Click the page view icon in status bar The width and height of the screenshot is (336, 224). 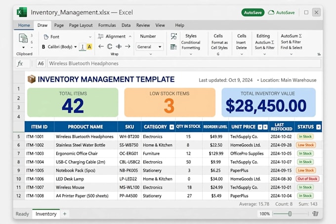pyautogui.click(x=315, y=214)
